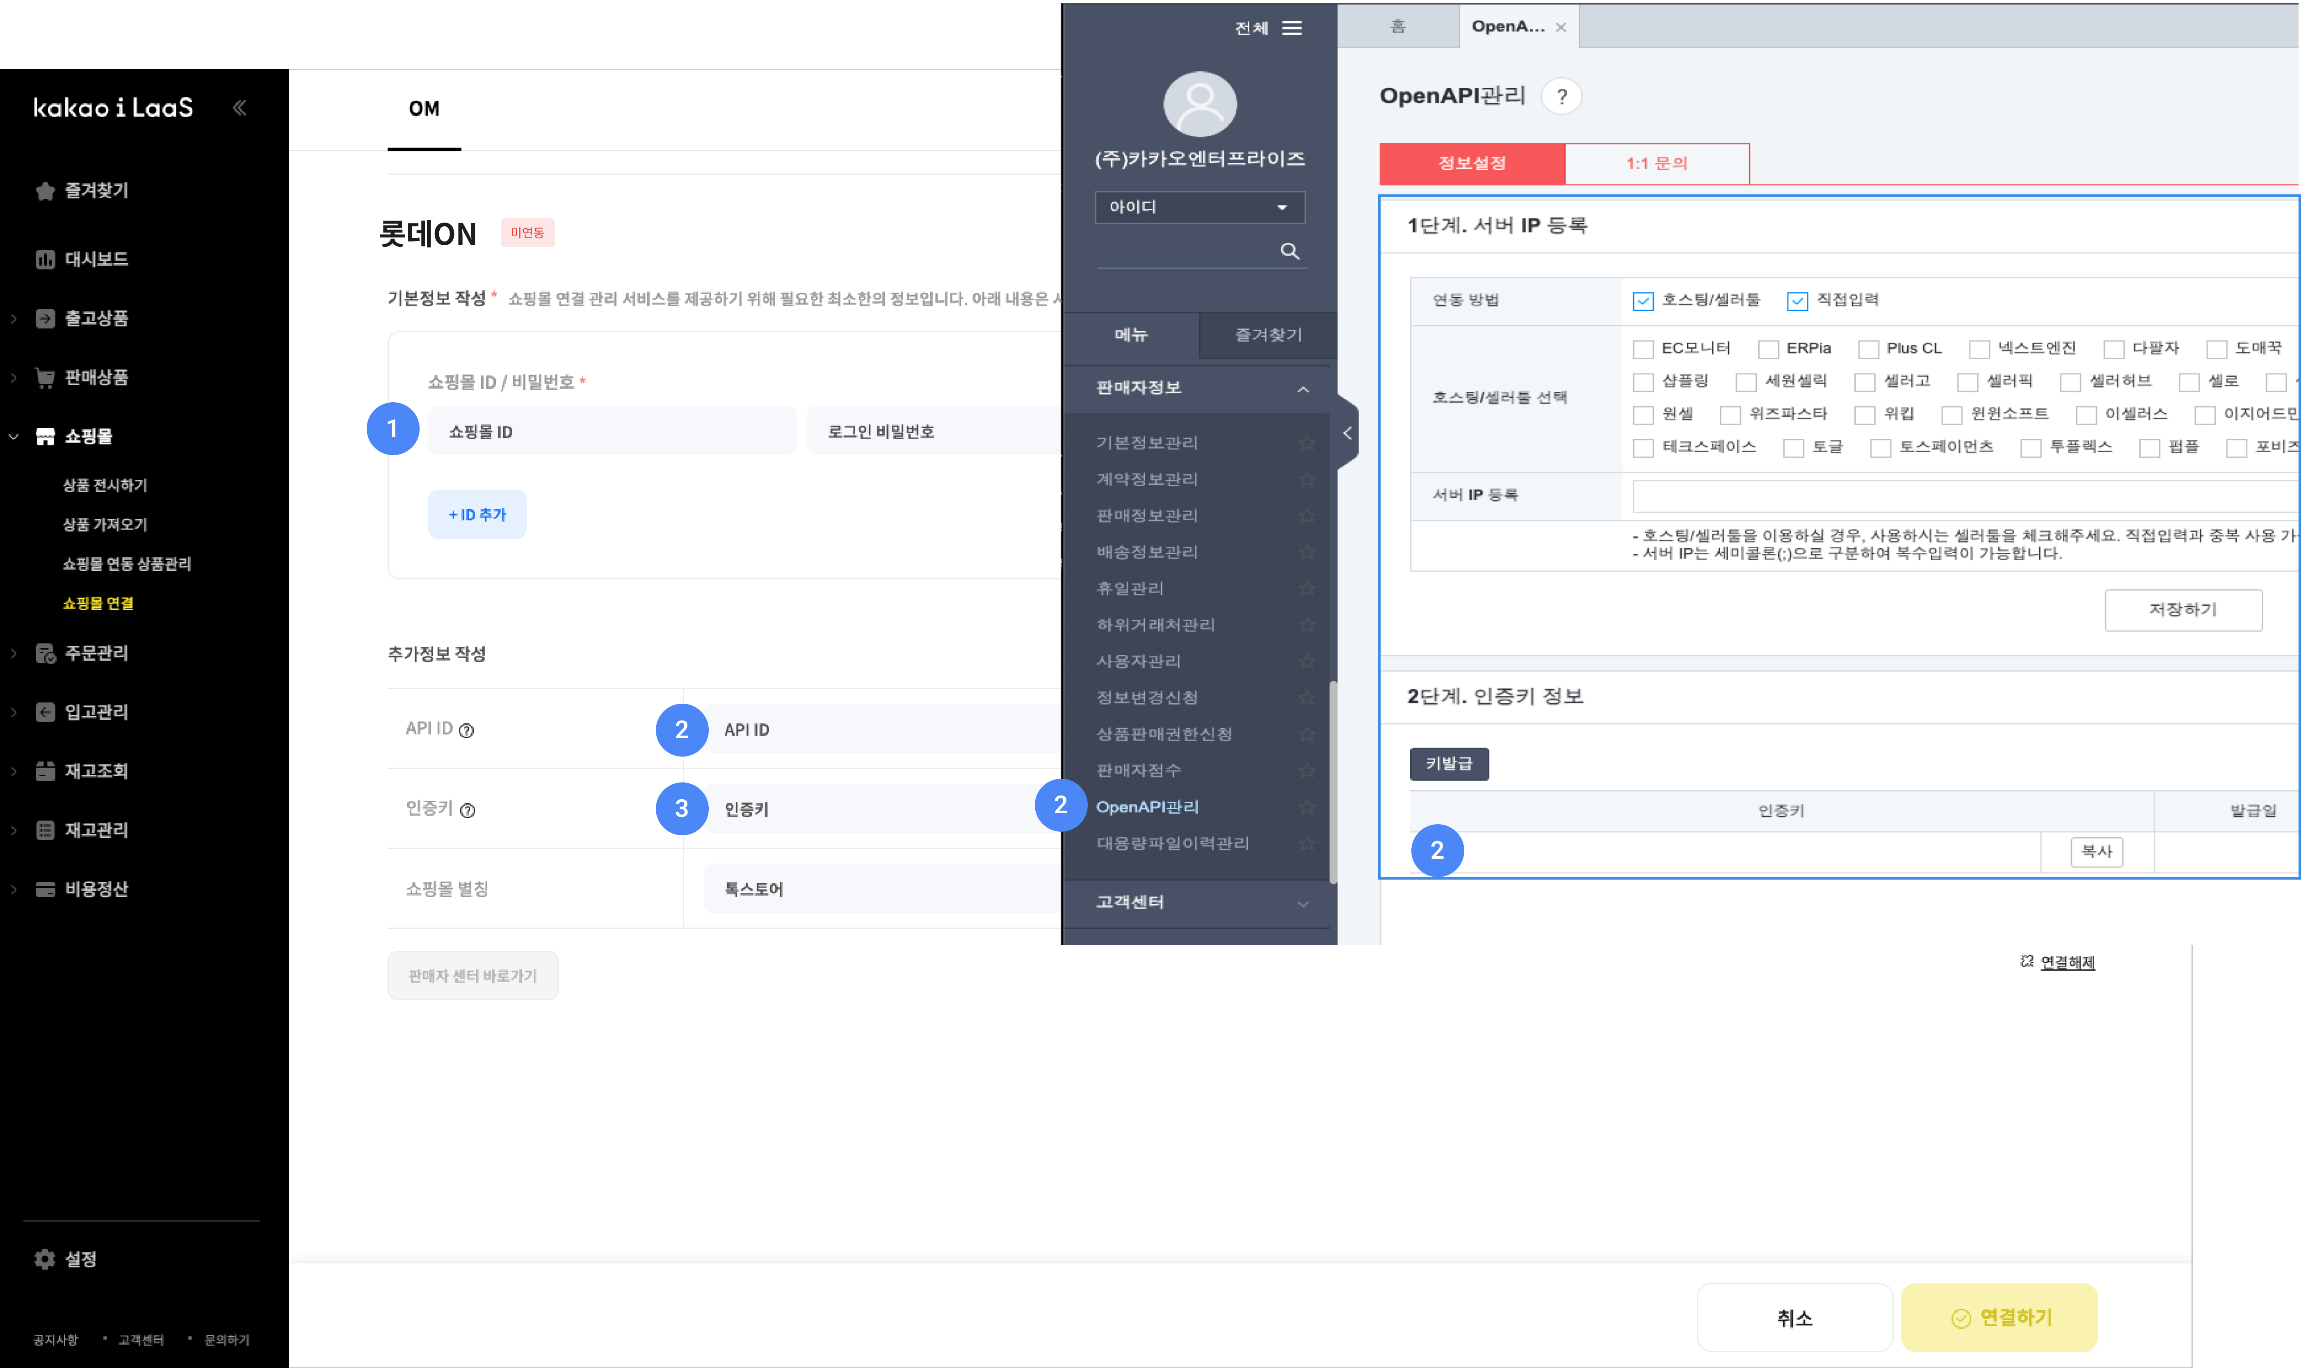Uncheck the 직접입력 checkbox

tap(1797, 301)
